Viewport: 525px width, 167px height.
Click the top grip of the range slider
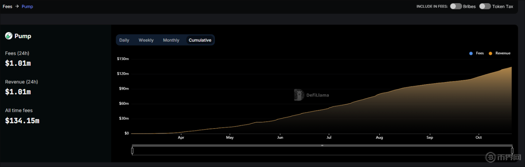point(322,145)
